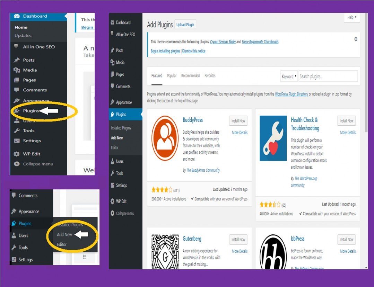374x287 pixels.
Task: Click the Dismiss this notice link
Action: click(194, 51)
